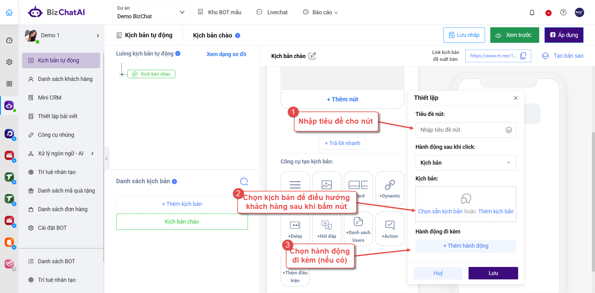Add the text block tool with lines icon
This screenshot has width=595, height=293.
295,185
